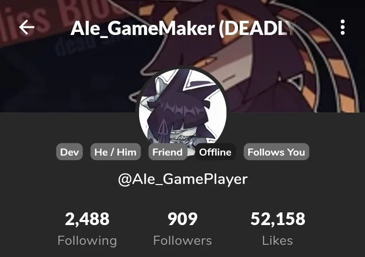Screen dimensions: 365x257
Task: Show the 52,158 likes total
Action: pyautogui.click(x=278, y=219)
